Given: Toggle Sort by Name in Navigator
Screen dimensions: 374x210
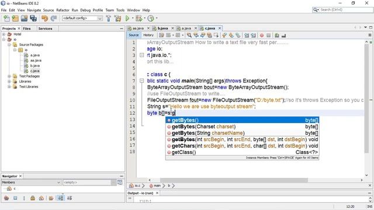Looking at the screenshot, I should point(61,198).
